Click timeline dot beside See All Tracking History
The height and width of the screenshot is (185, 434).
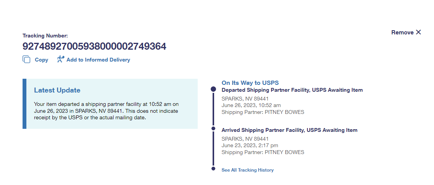[x=213, y=169]
